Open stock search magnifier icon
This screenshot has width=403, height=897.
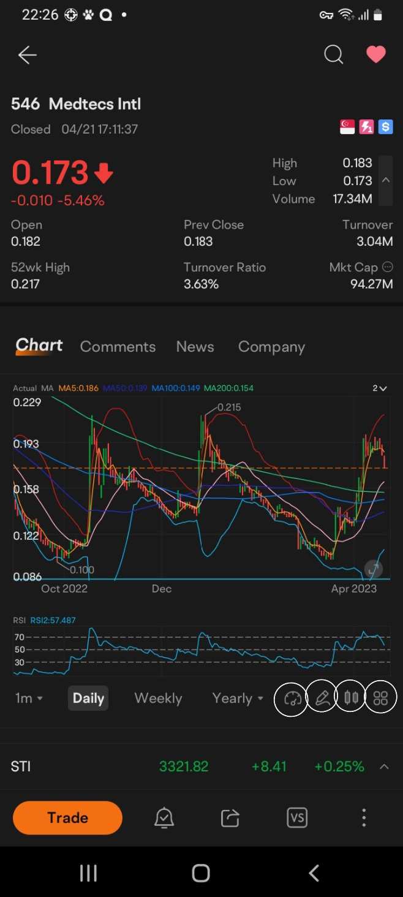[x=333, y=55]
